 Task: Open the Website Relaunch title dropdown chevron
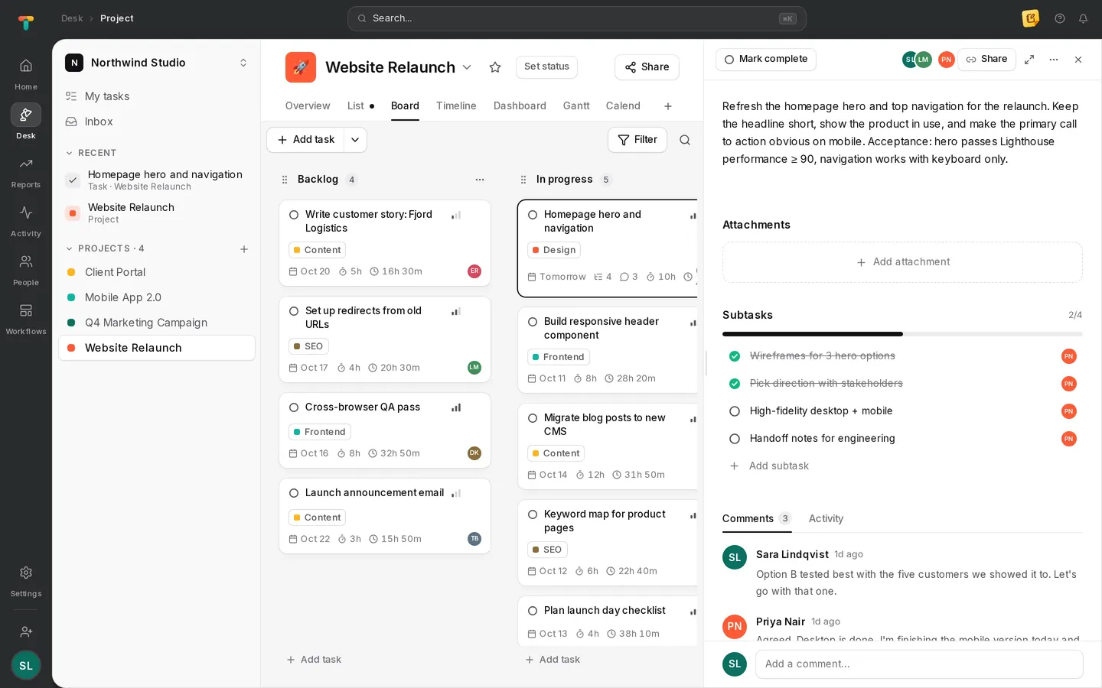coord(467,67)
